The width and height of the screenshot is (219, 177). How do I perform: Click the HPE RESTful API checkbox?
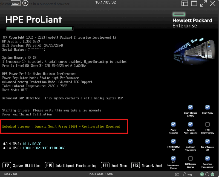tap(174, 141)
